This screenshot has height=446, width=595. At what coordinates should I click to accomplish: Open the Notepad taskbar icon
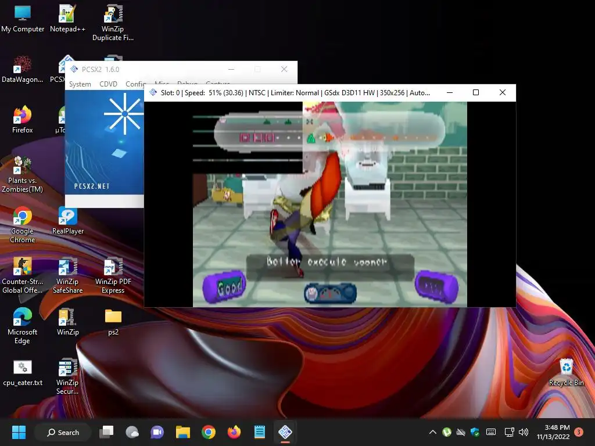tap(260, 432)
